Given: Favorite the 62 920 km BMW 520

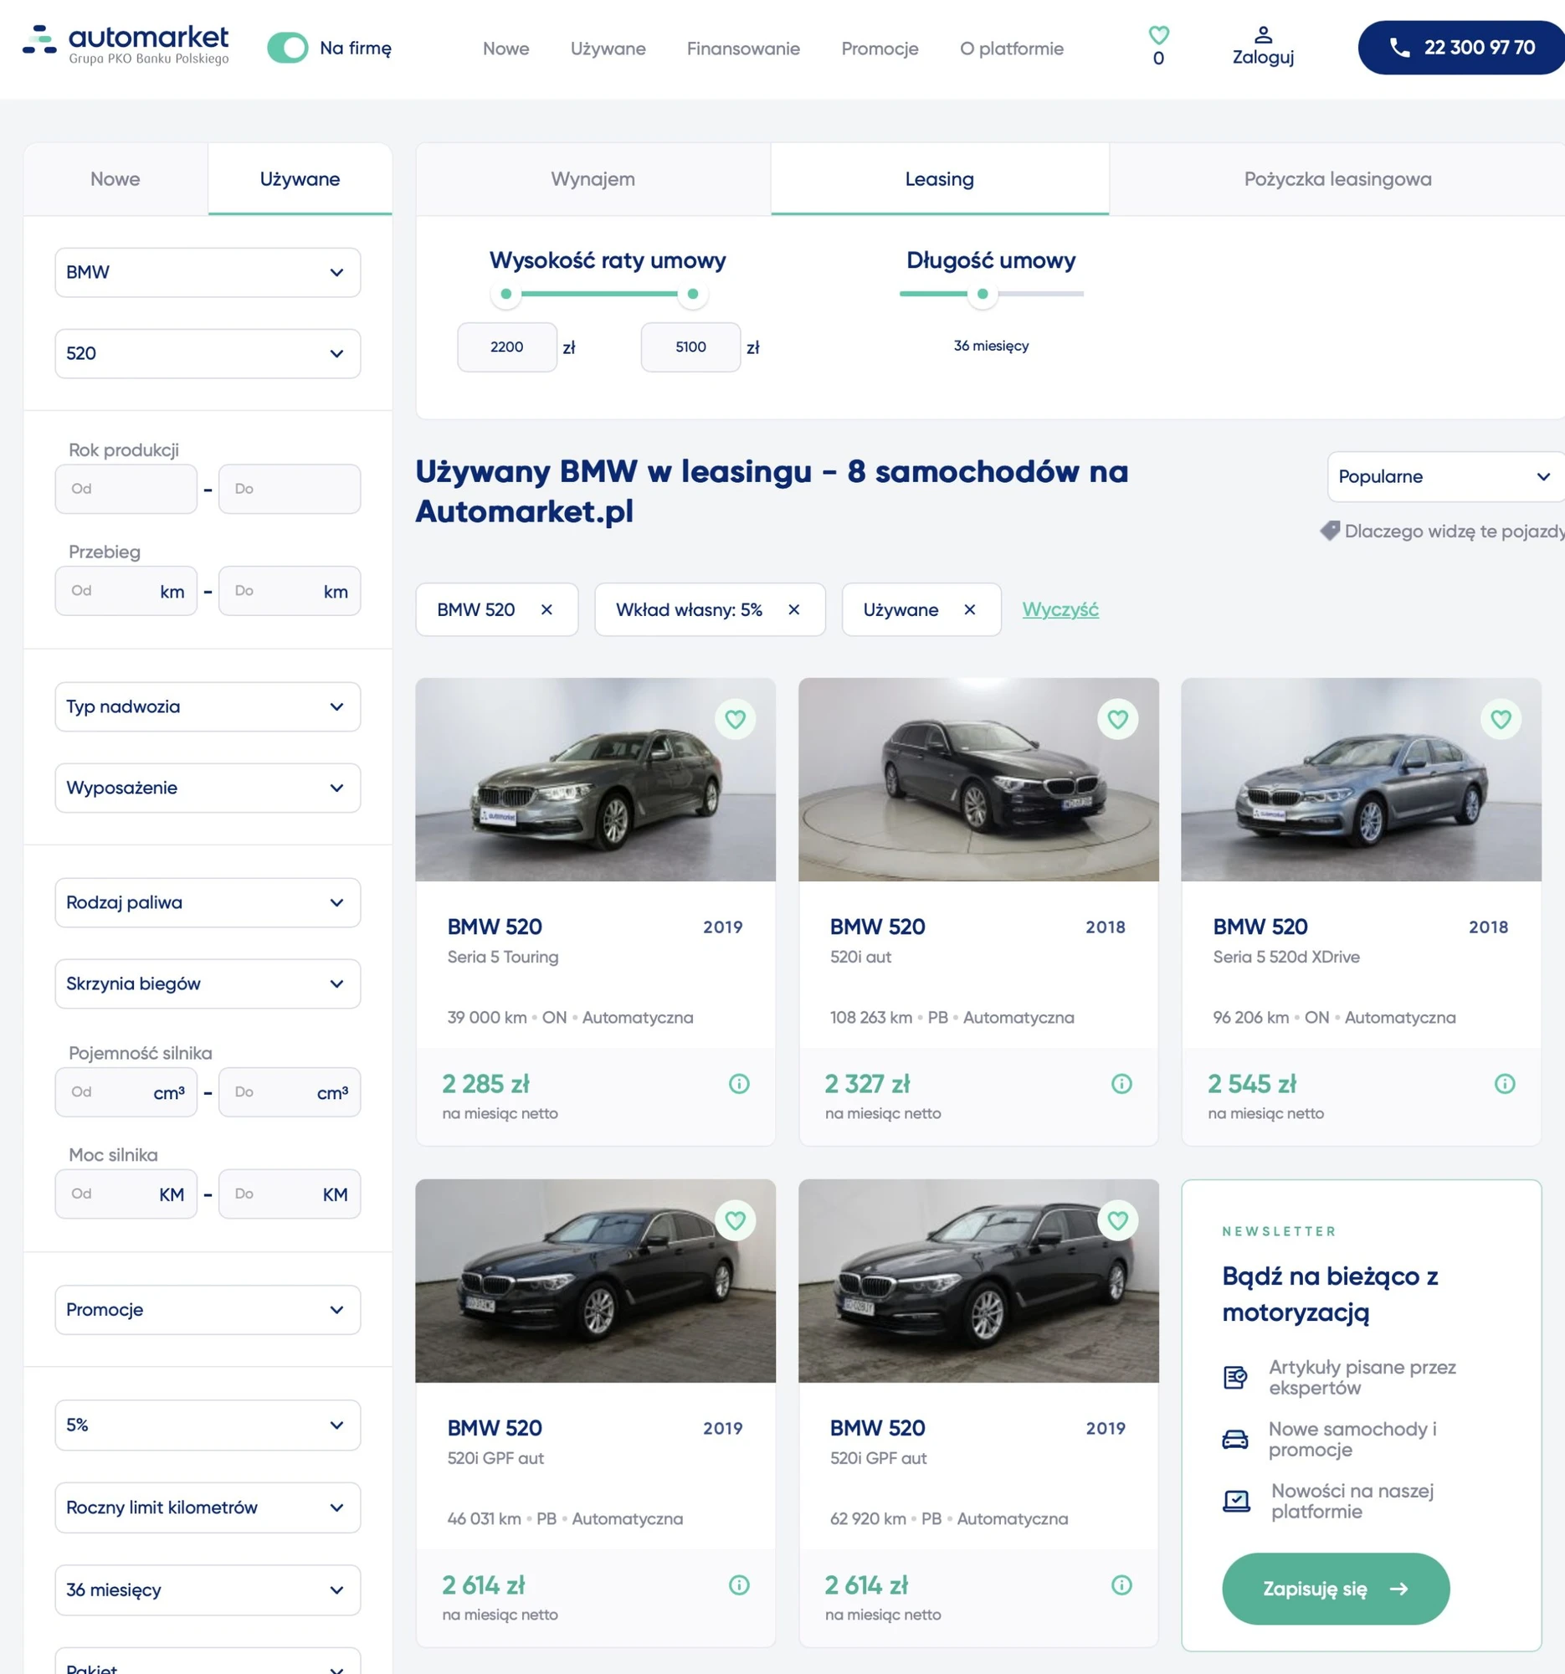Looking at the screenshot, I should pyautogui.click(x=1117, y=1220).
